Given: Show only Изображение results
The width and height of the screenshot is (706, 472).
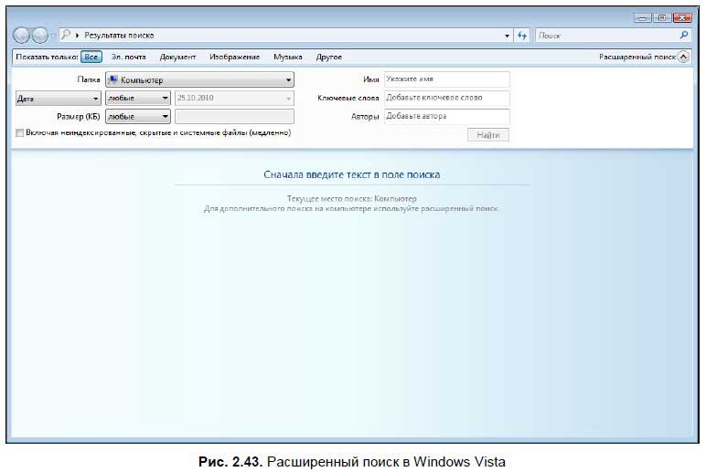Looking at the screenshot, I should click(235, 58).
